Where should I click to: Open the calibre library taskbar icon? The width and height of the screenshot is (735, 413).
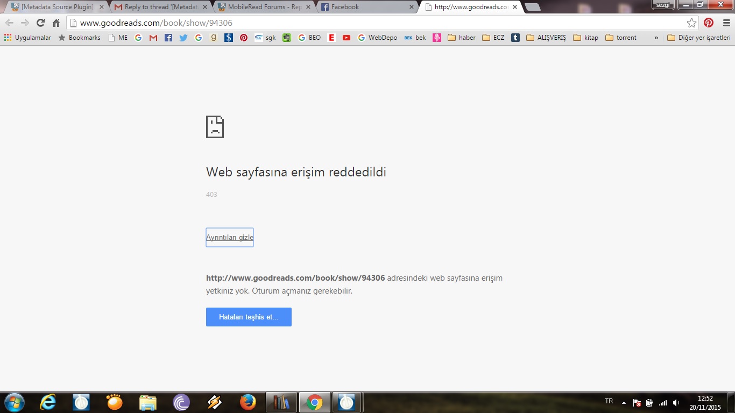(281, 402)
